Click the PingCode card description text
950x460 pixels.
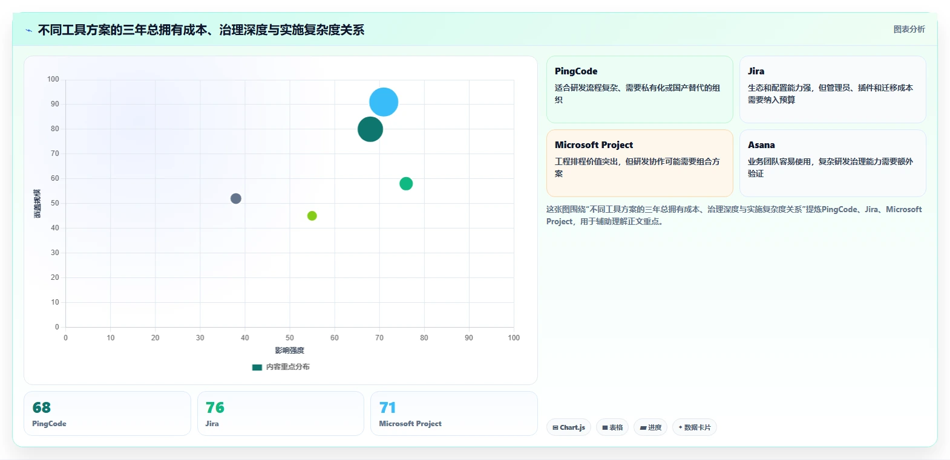coord(637,94)
